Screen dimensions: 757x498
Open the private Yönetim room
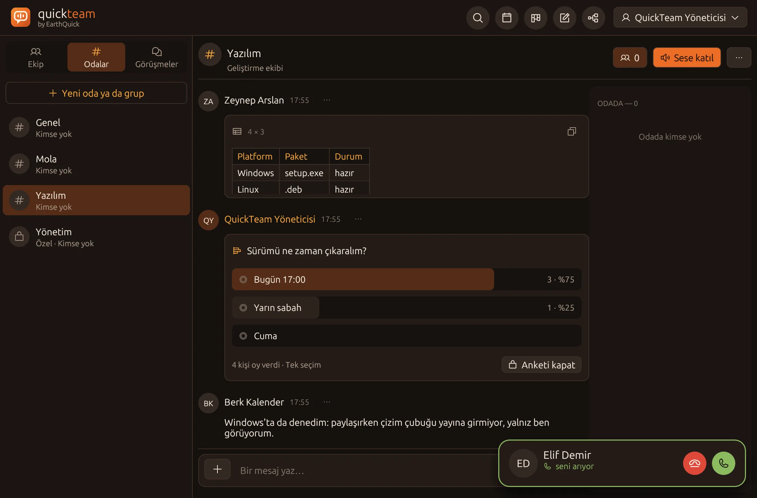point(96,237)
